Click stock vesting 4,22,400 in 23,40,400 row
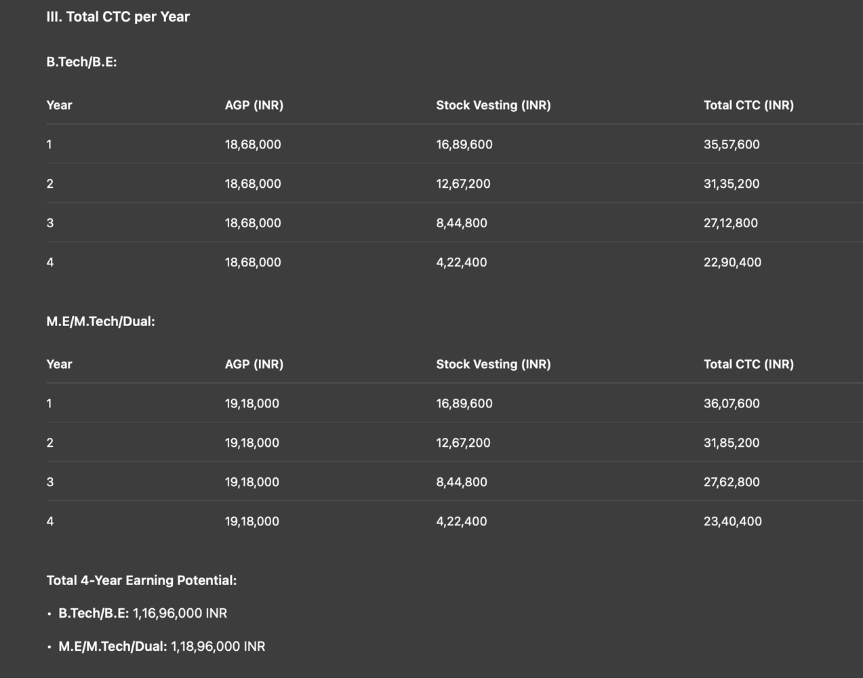 click(x=462, y=521)
